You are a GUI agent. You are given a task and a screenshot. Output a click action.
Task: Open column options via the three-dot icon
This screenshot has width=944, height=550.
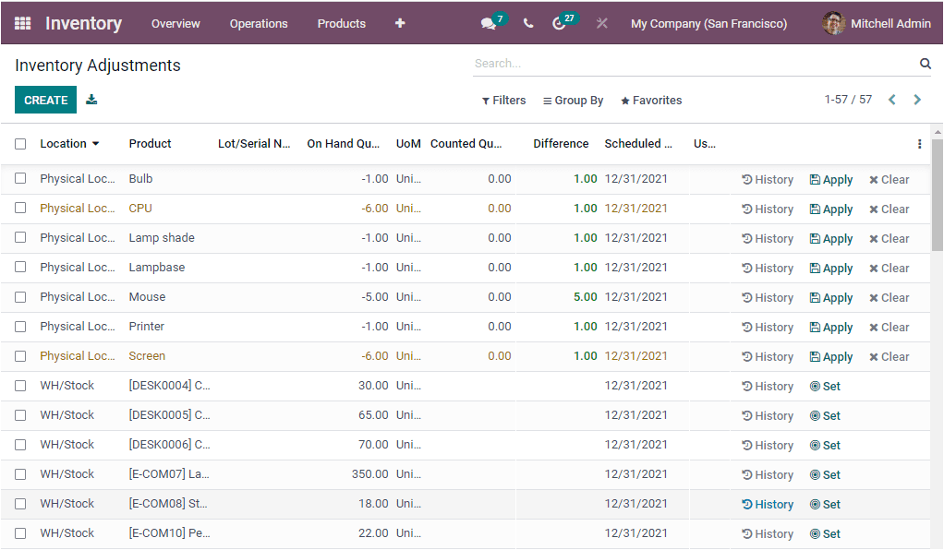click(919, 144)
